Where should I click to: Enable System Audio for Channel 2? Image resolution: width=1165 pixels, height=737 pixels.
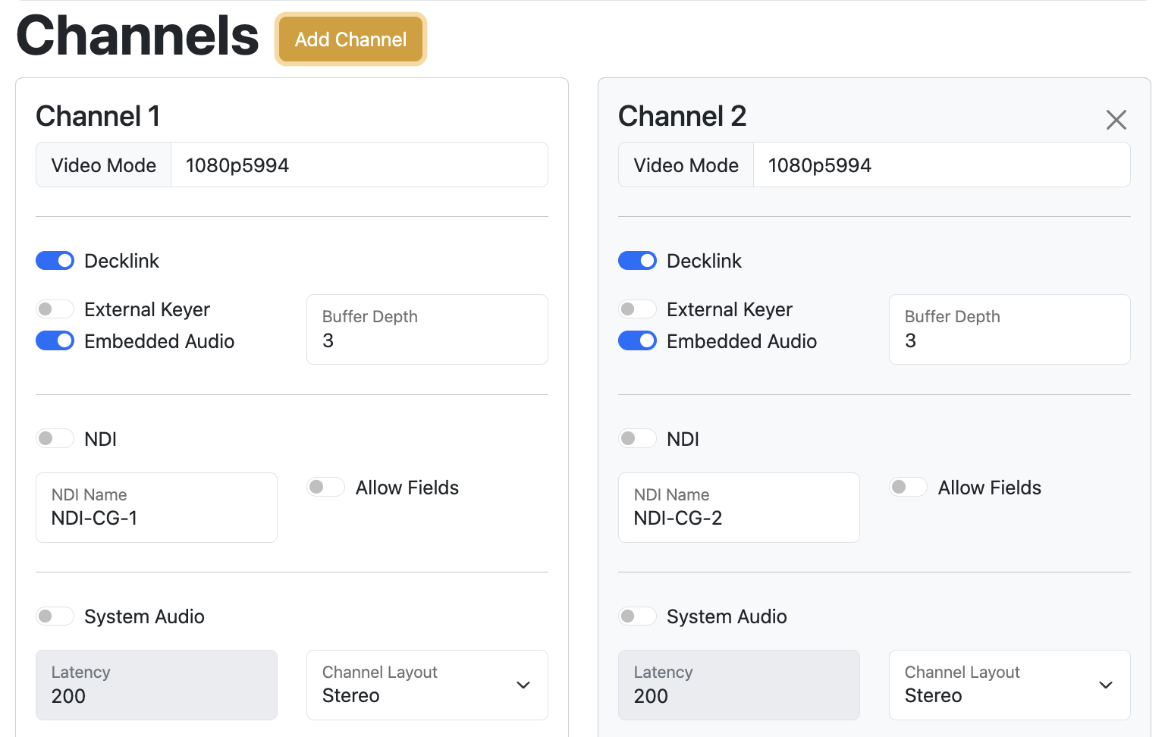637,616
